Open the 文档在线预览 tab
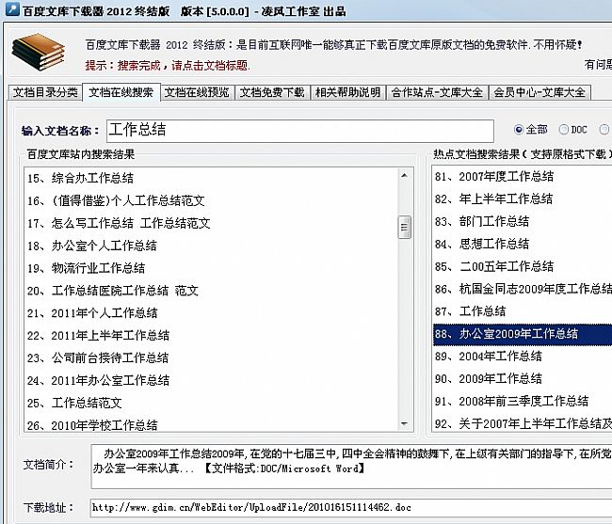 point(196,92)
